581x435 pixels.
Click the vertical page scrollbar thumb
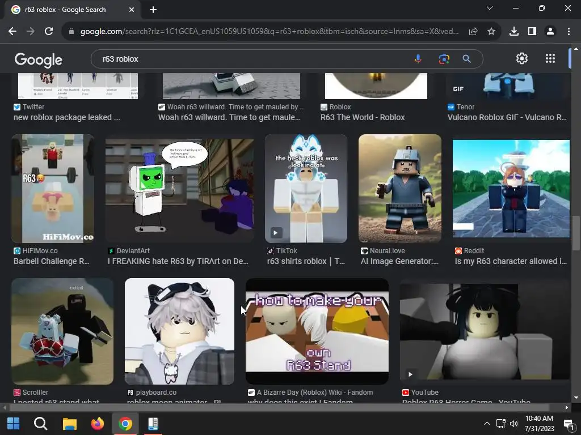click(576, 233)
